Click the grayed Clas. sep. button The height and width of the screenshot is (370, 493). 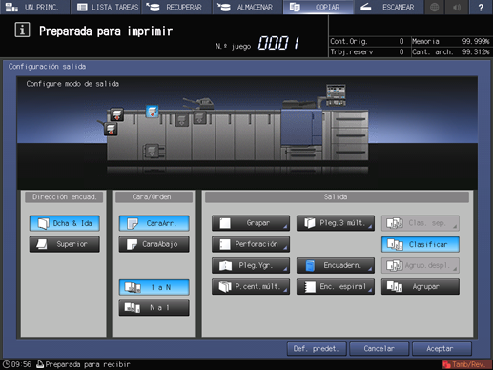(x=421, y=223)
